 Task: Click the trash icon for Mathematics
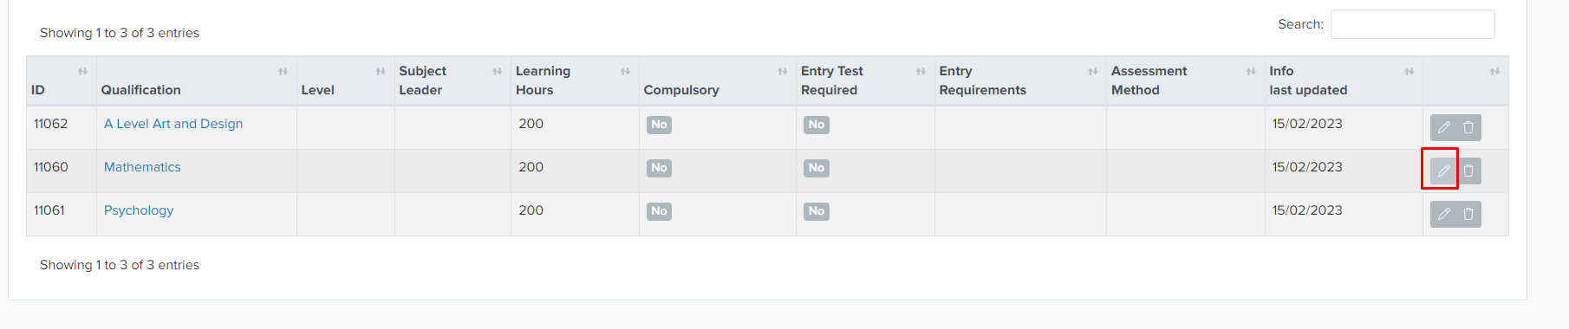1468,171
